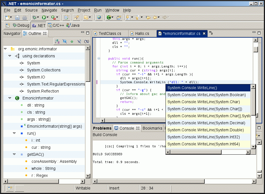Click the Debug bug icon in the toolbar
Image resolution: width=265 pixels, height=194 pixels.
[x=34, y=17]
